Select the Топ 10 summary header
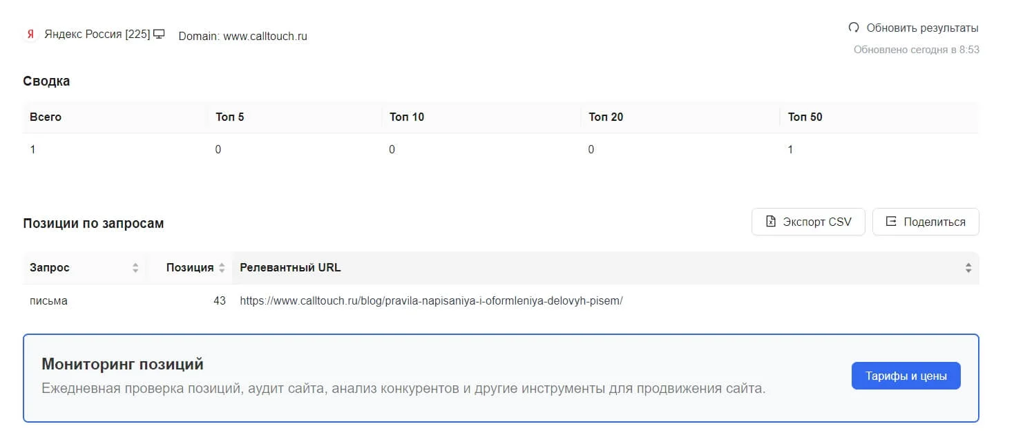The image size is (1014, 442). pos(407,117)
